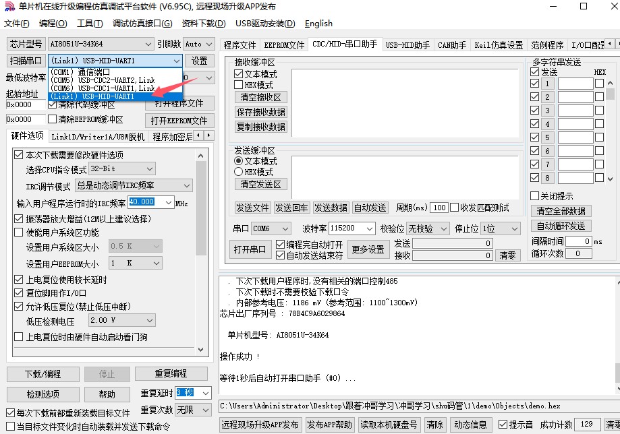This screenshot has width=620, height=434.
Task: Click 远程现场升级APP发布 button
Action: [x=260, y=425]
